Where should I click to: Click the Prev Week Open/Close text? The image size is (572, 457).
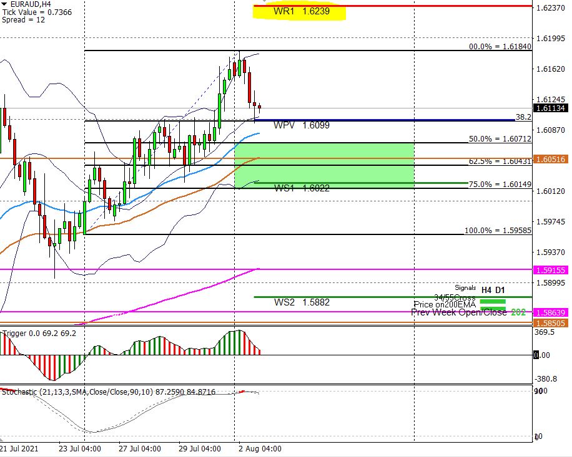pos(459,312)
